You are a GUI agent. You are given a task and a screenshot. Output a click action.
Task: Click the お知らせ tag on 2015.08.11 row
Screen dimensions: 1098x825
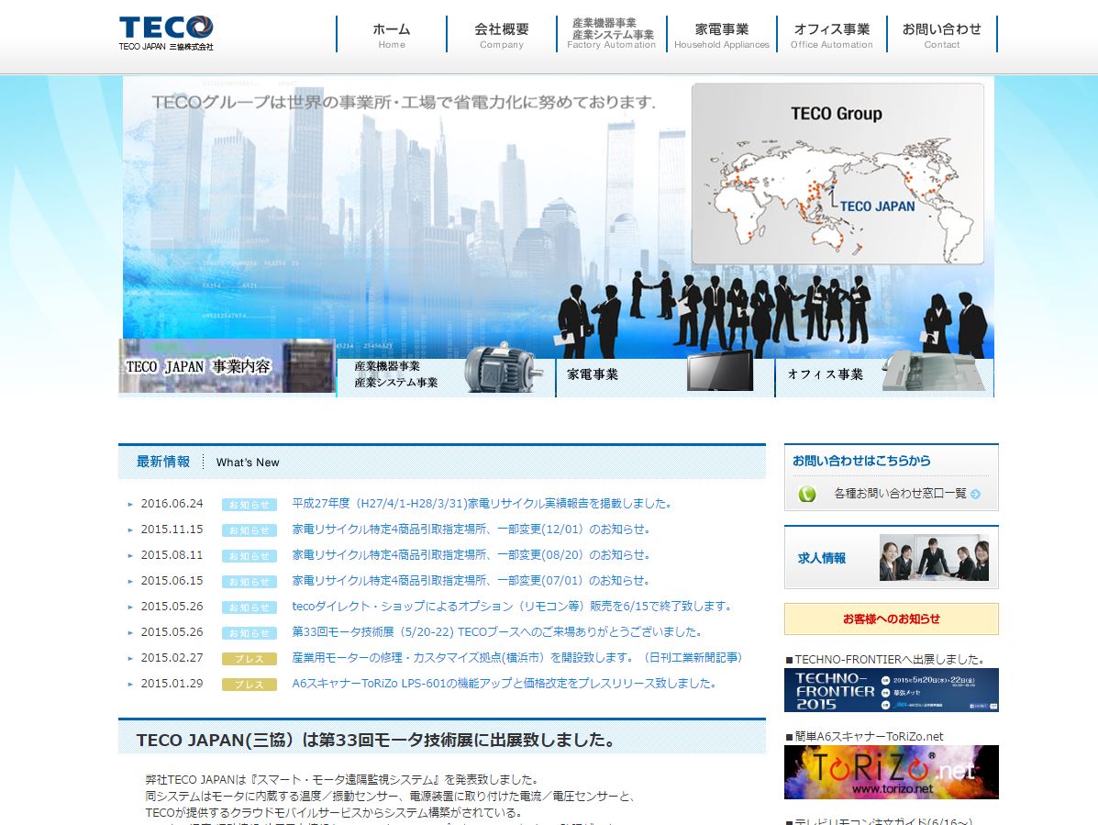point(250,556)
